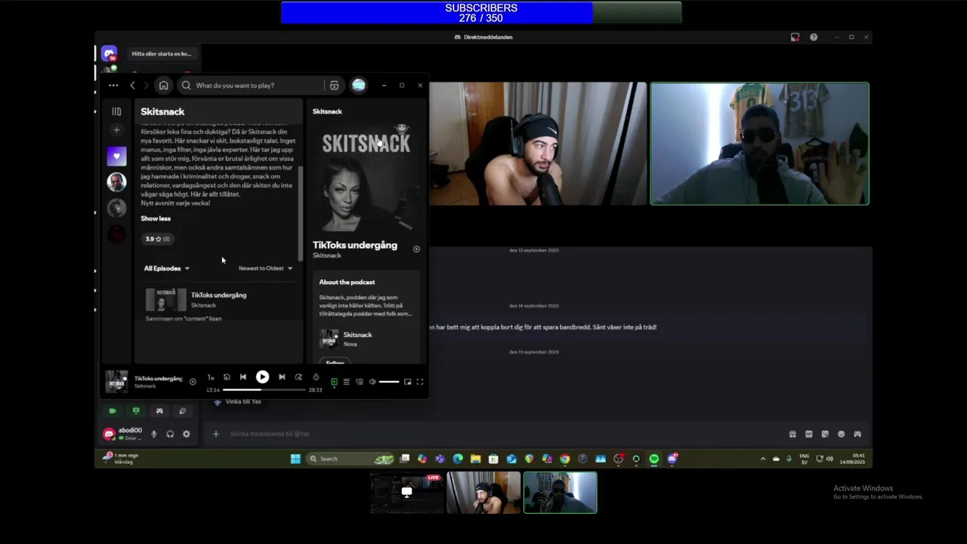The width and height of the screenshot is (967, 544).
Task: Collapse description with Show less
Action: 156,218
